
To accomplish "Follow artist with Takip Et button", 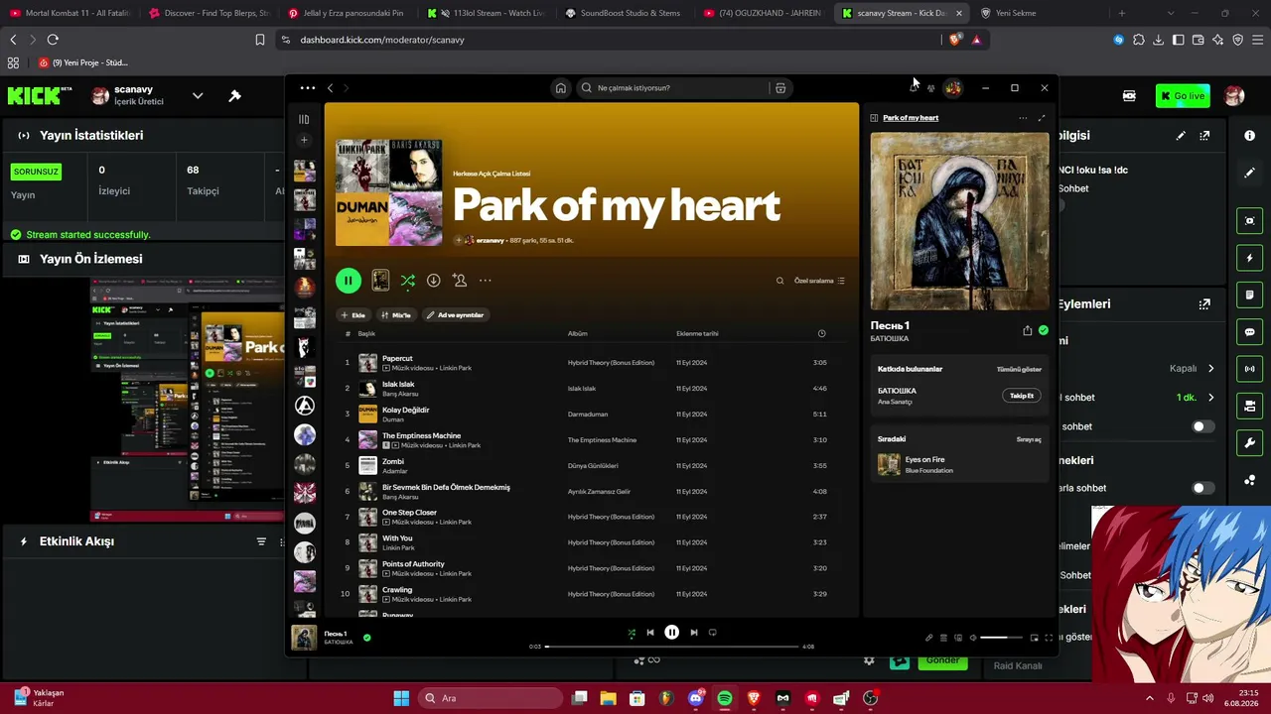I will click(x=1022, y=396).
